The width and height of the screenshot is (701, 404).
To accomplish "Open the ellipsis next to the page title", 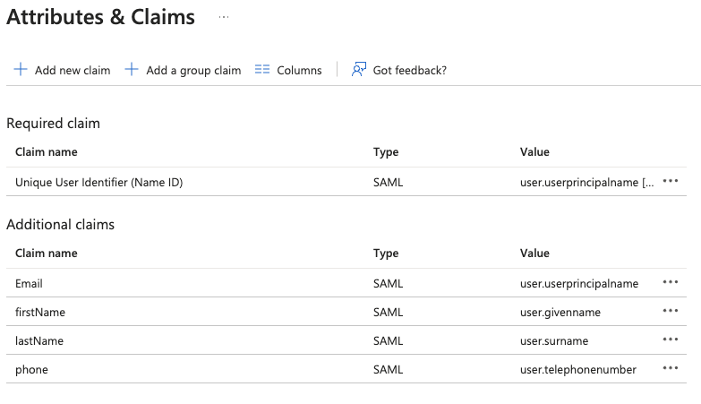I will pos(223,17).
